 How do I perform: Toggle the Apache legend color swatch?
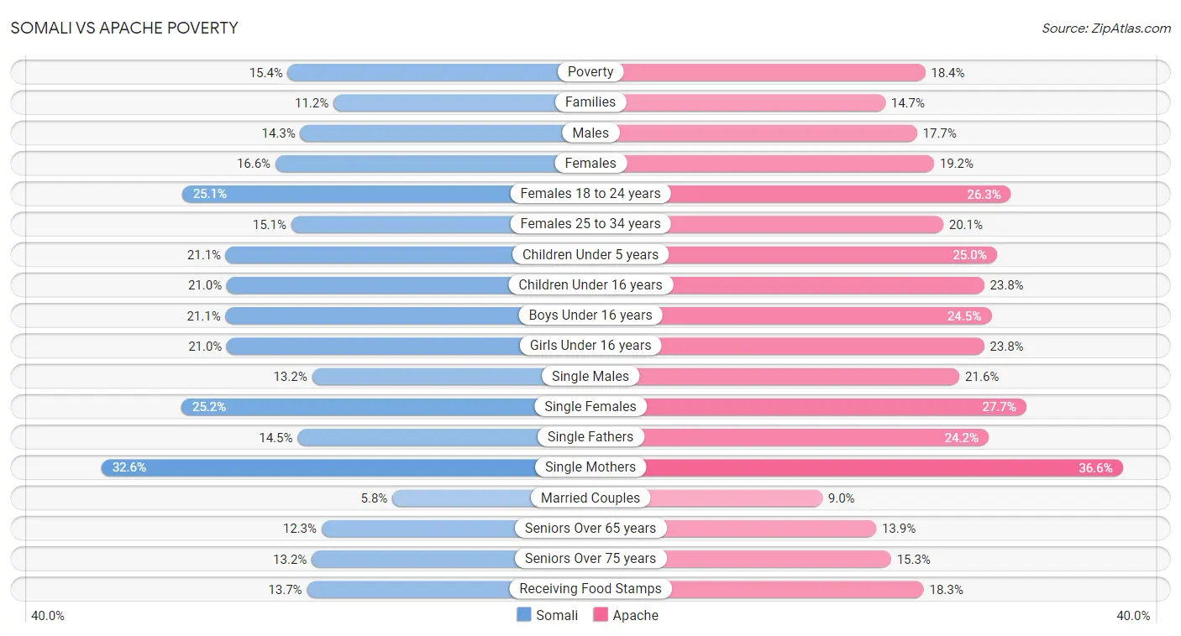601,615
